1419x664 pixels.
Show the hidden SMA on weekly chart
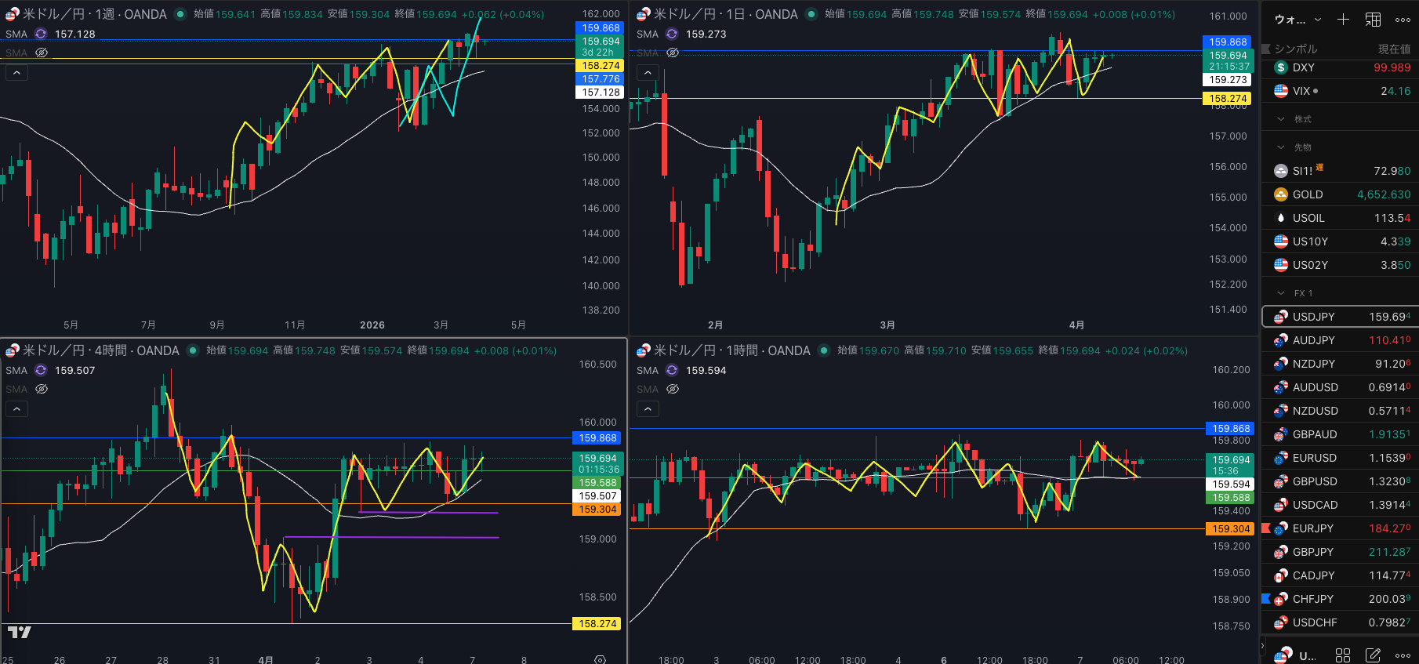(42, 53)
